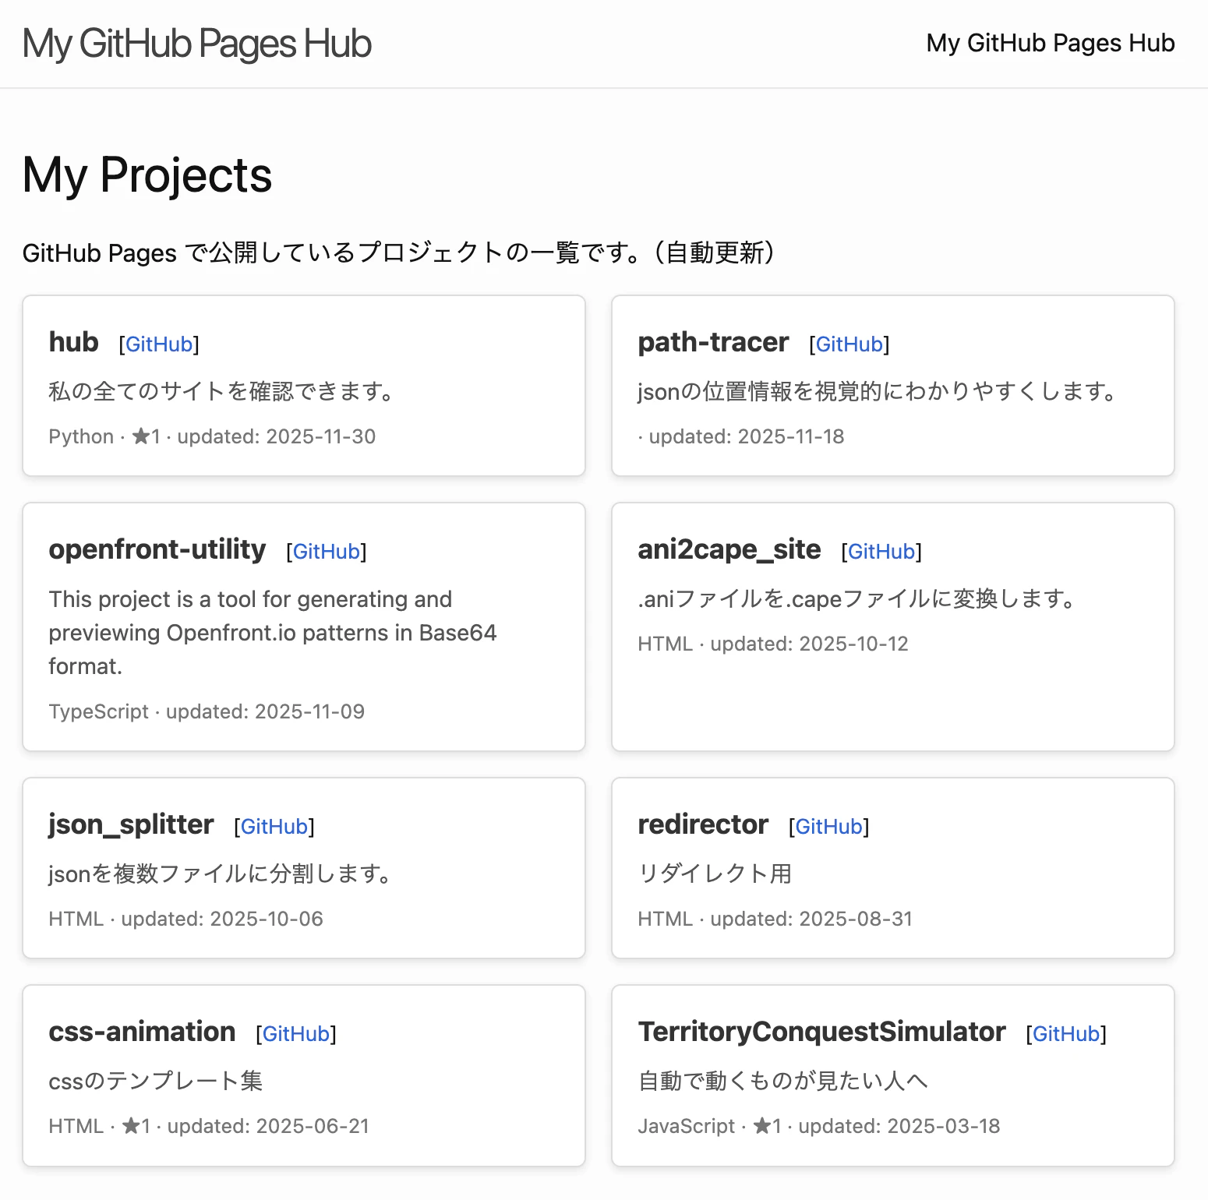Click the star icon in hub card

141,436
